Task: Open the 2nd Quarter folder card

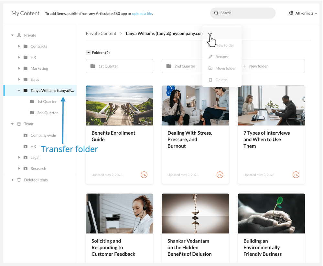Action: coord(182,66)
